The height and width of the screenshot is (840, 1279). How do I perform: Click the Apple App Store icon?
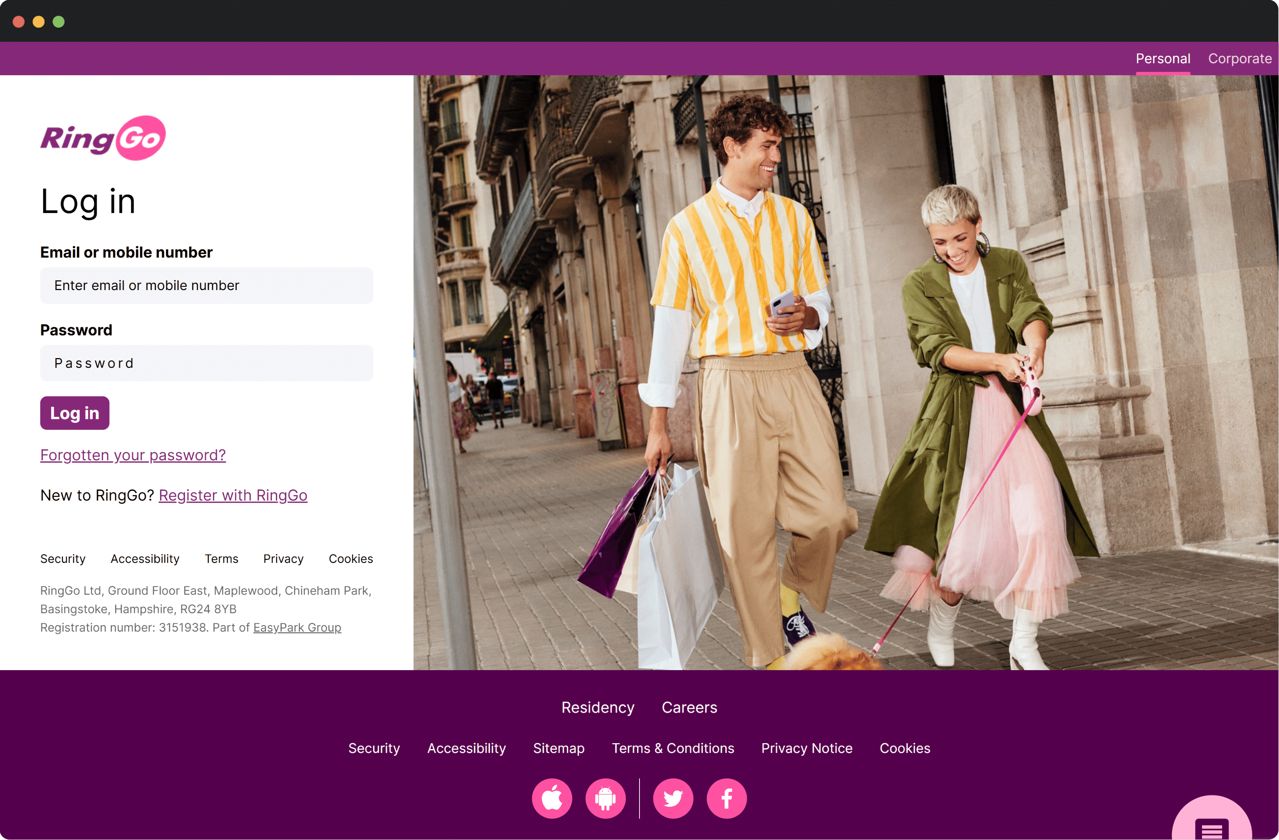coord(552,798)
